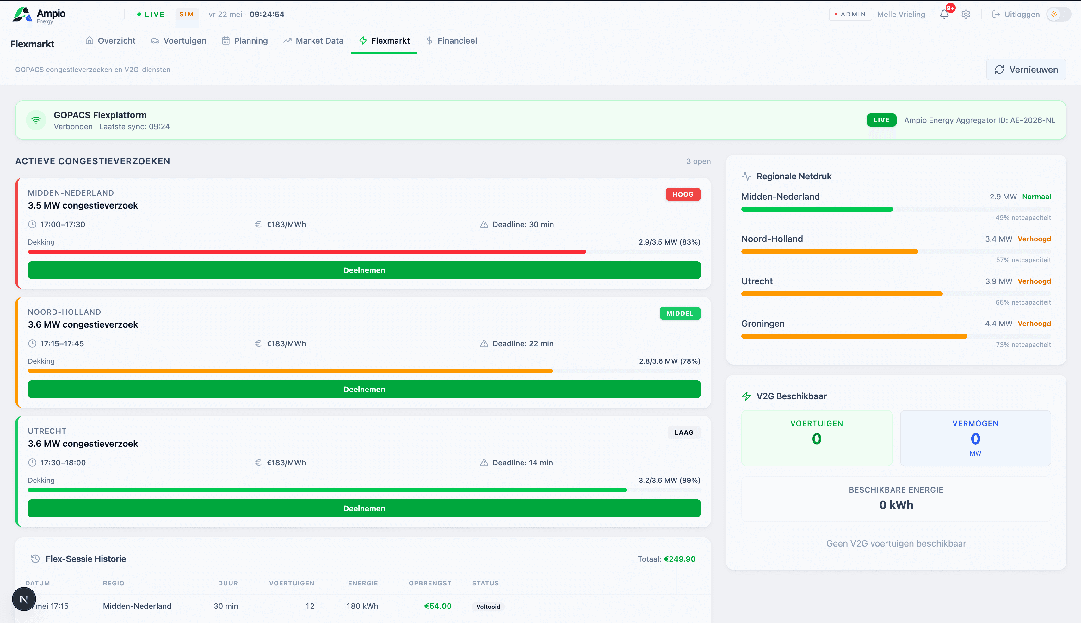Click the orange Noord-Holland Dekking progress bar
Viewport: 1081px width, 623px height.
(364, 371)
